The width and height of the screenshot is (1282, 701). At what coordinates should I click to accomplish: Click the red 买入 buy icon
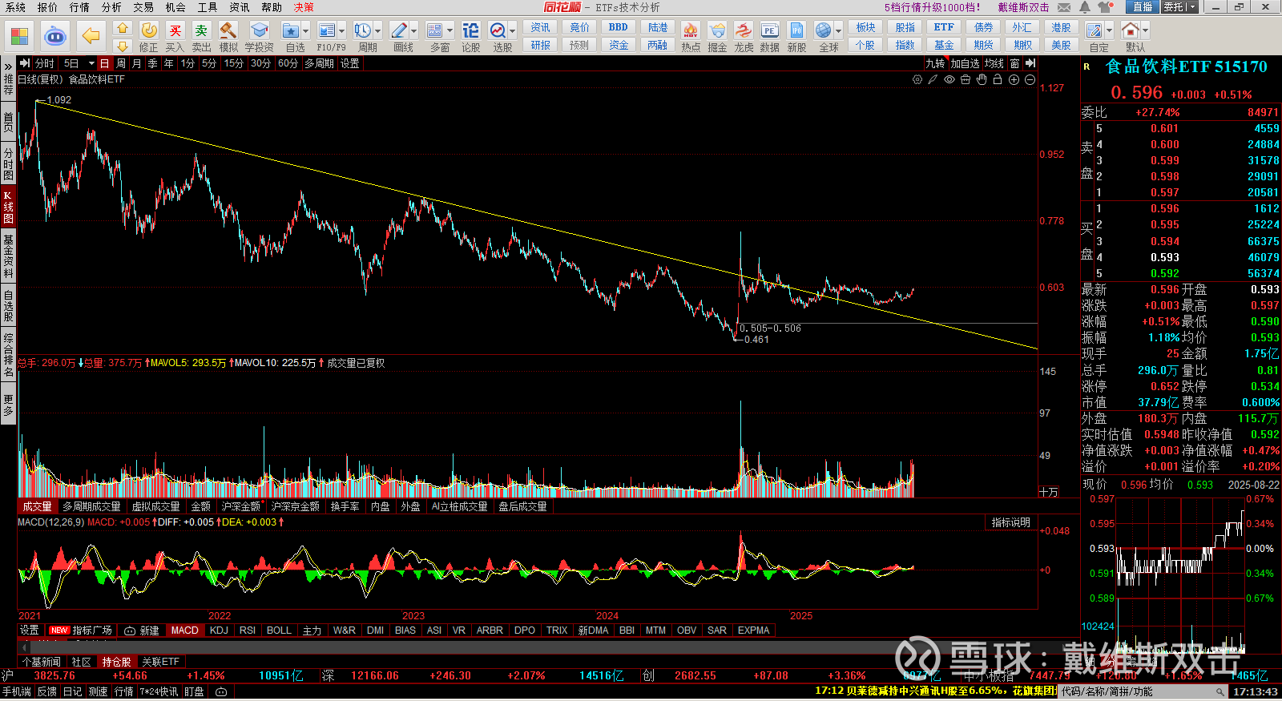click(175, 30)
